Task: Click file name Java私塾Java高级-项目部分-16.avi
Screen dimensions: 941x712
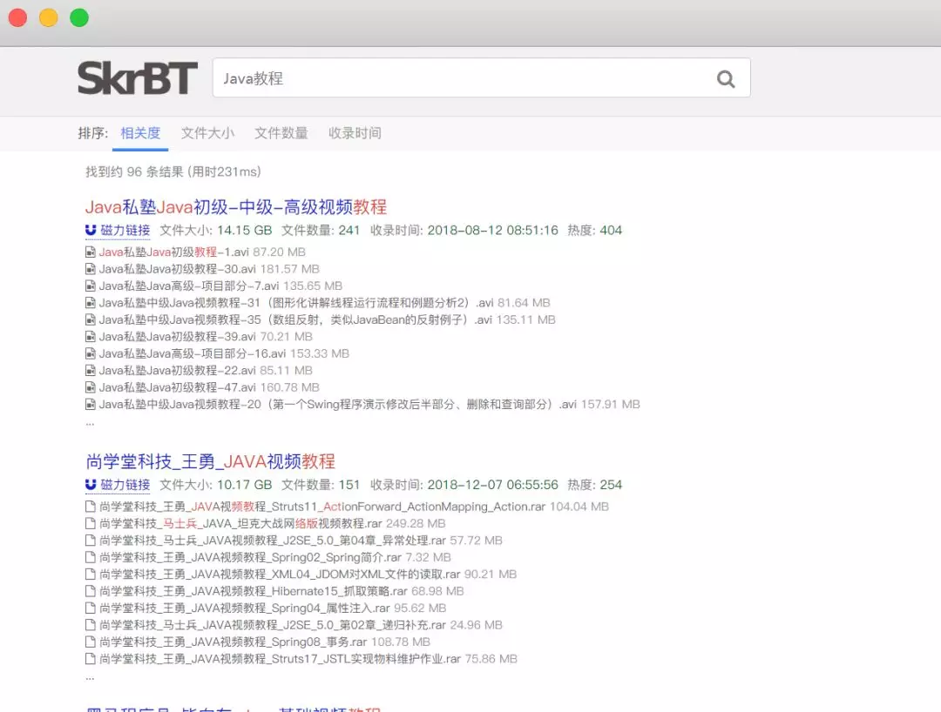Action: 192,353
